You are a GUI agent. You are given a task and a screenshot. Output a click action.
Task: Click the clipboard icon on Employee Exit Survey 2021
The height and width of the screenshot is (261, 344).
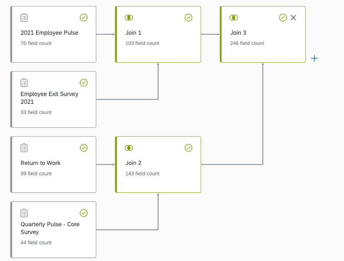tap(24, 82)
